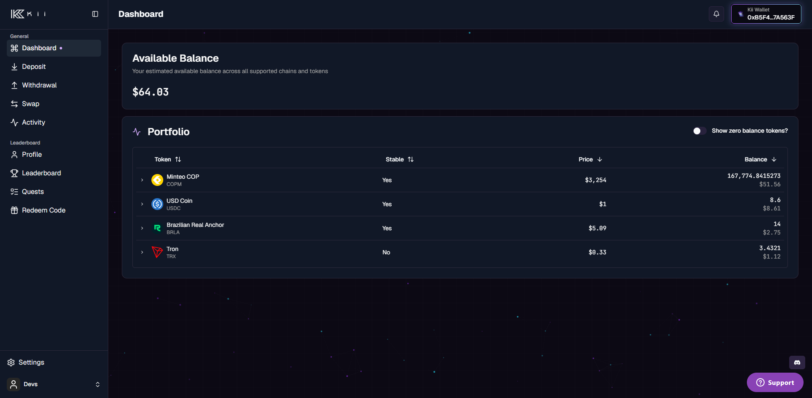Select the $64.03 available balance amount
This screenshot has height=398, width=812.
point(151,92)
